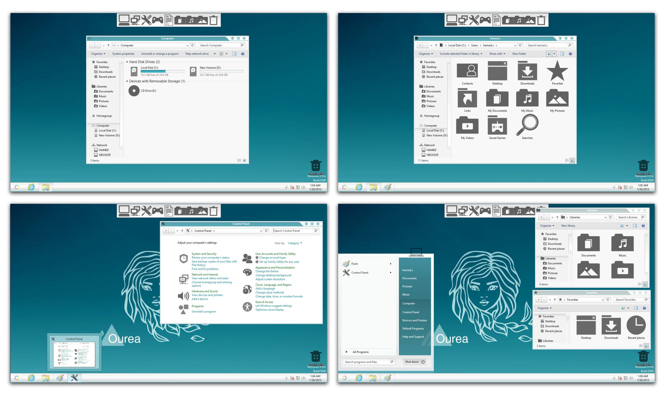664x393 pixels.
Task: Click Local Disk (C:) usage bar
Action: (x=162, y=71)
